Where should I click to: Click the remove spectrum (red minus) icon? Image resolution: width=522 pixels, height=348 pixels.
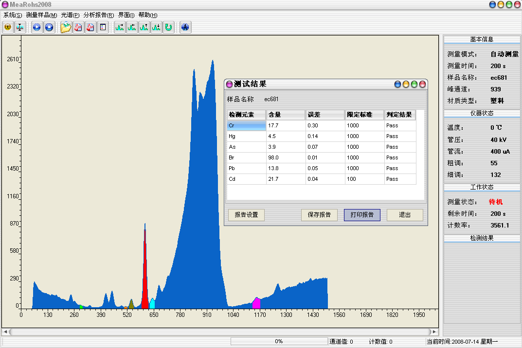(x=90, y=27)
